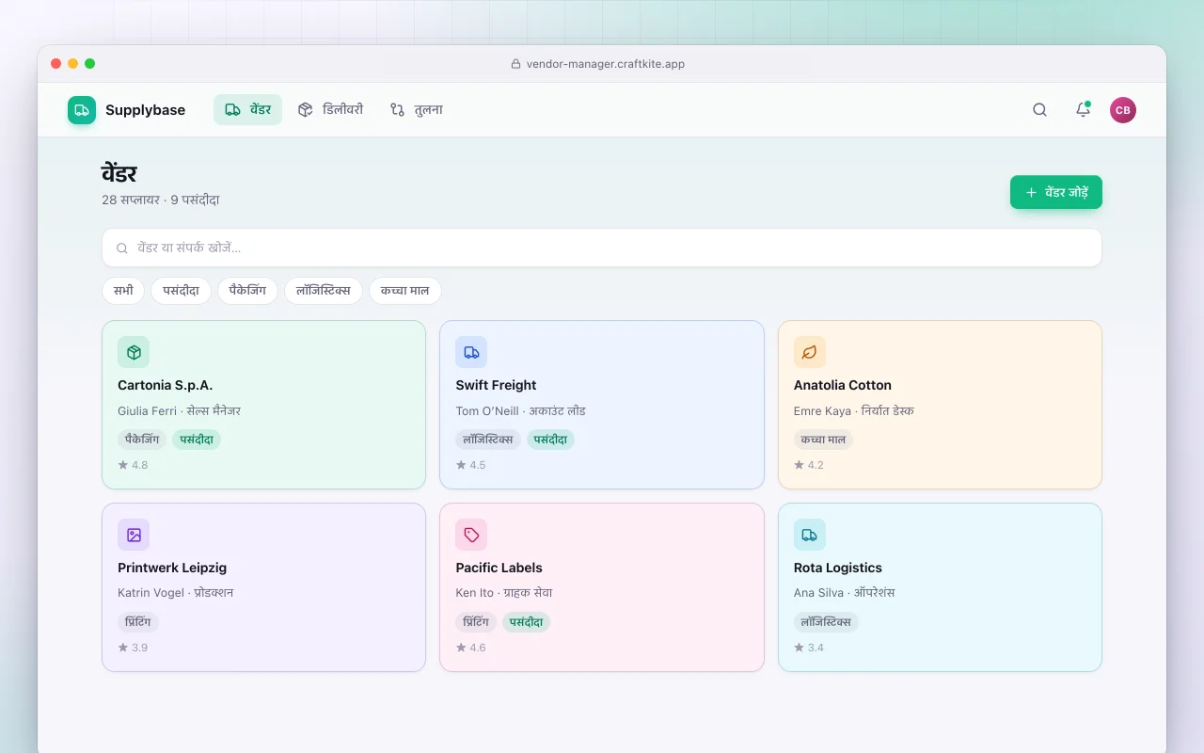Open the search magnifier icon in header
This screenshot has height=753, width=1204.
click(1039, 110)
